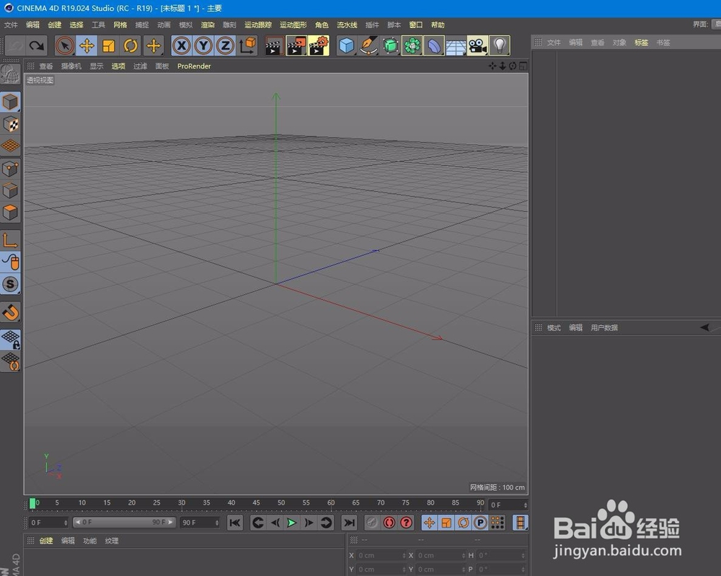Add a Floor environment object

(456, 45)
